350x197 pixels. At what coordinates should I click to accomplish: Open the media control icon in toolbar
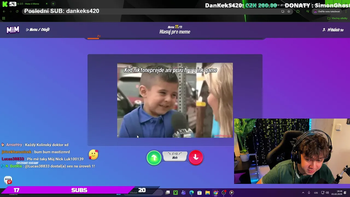308,11
